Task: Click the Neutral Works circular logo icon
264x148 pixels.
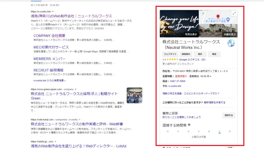Action: [x=231, y=44]
